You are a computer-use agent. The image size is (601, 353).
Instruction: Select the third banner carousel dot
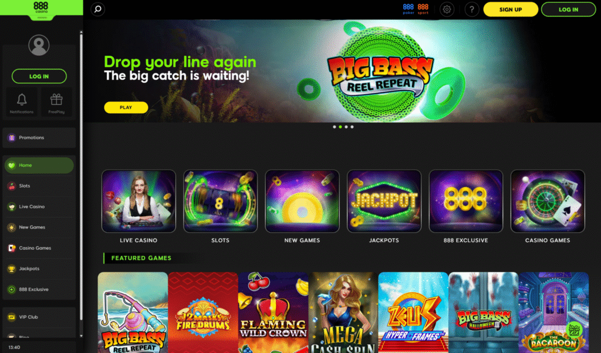coord(346,127)
